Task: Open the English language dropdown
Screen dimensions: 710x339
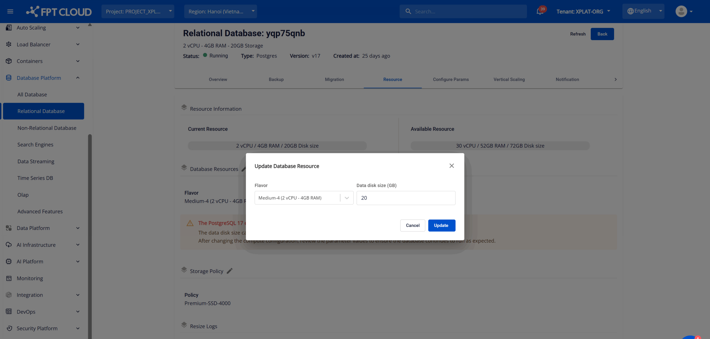Action: pyautogui.click(x=643, y=11)
